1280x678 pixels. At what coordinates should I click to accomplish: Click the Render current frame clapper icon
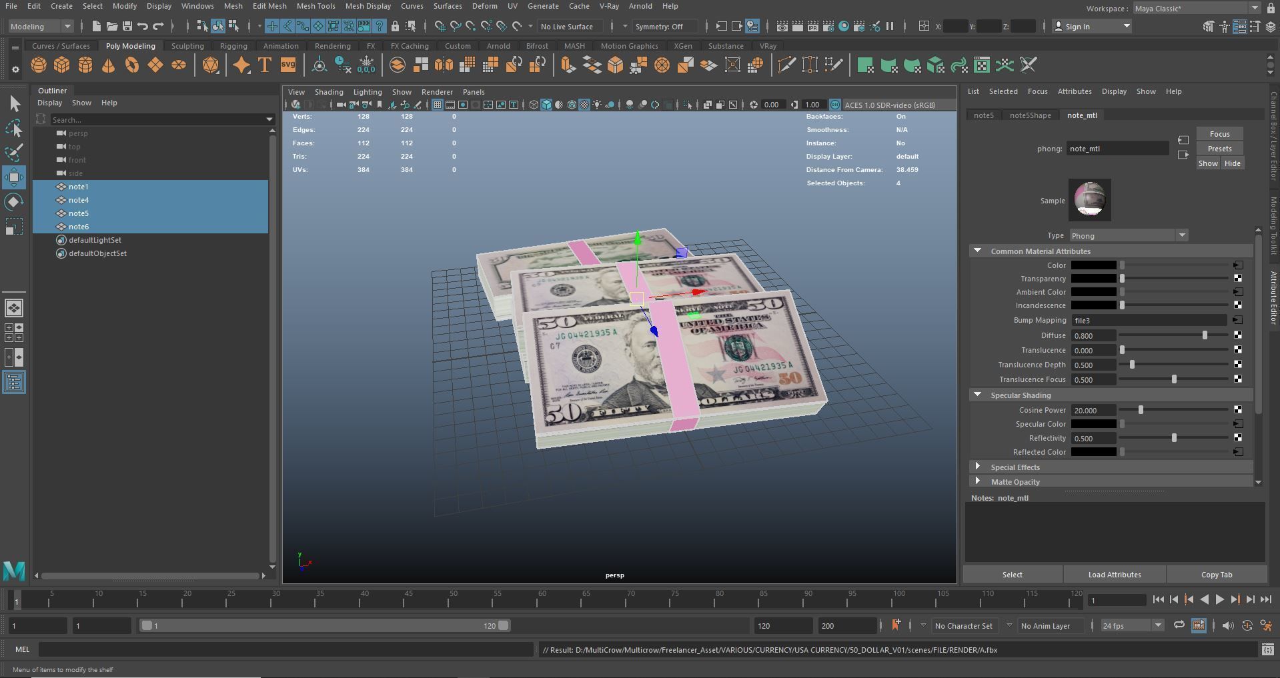798,26
